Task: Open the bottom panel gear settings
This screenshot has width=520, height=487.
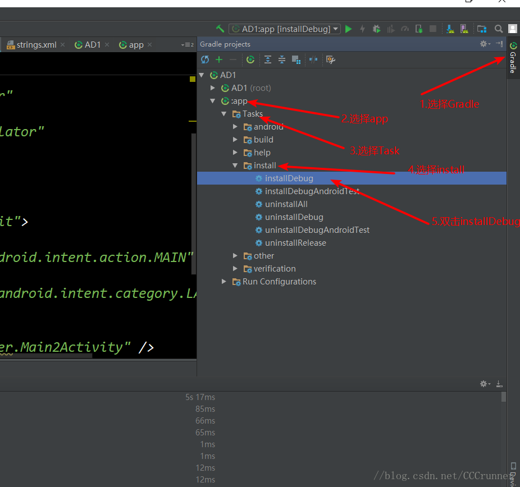Action: click(x=485, y=384)
